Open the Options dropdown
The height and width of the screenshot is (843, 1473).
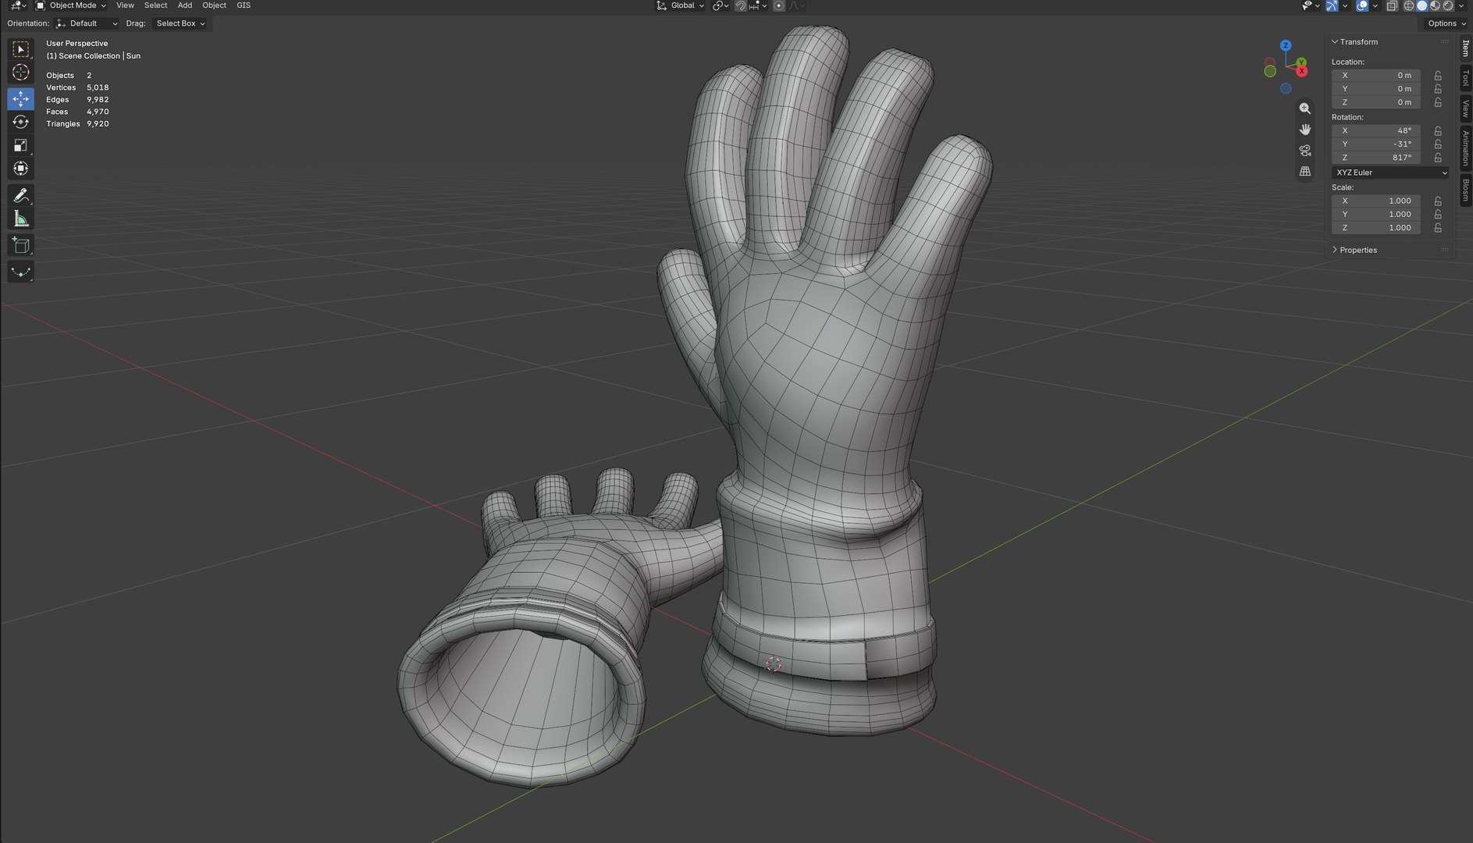(x=1446, y=23)
